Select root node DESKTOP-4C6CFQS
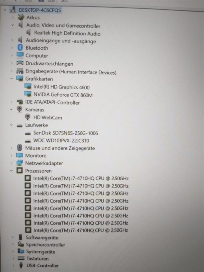The image size is (204, 272). click(40, 10)
